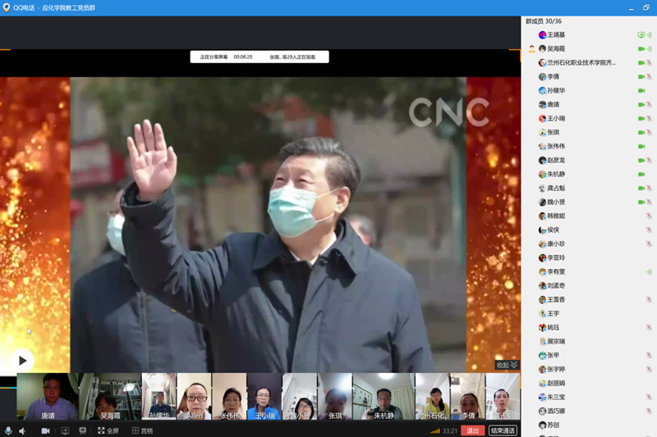Image resolution: width=657 pixels, height=437 pixels.
Task: Enter fullscreen with the 全屏 button
Action: pyautogui.click(x=108, y=430)
